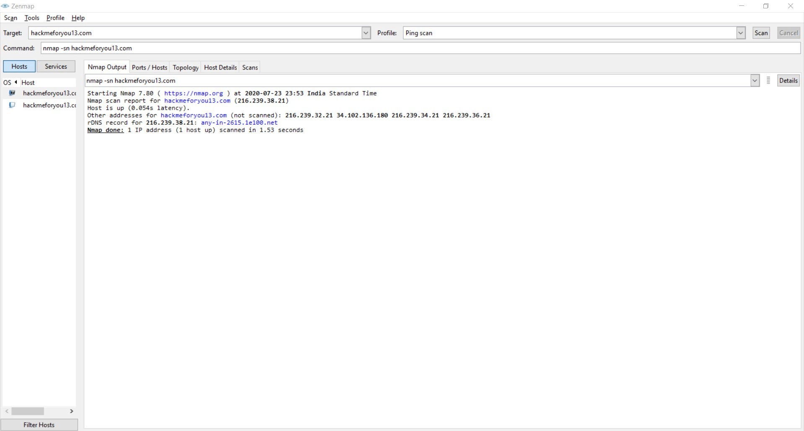Click OS icon of second hackmeforyou13 host
Viewport: 804px width, 431px height.
pyautogui.click(x=12, y=105)
